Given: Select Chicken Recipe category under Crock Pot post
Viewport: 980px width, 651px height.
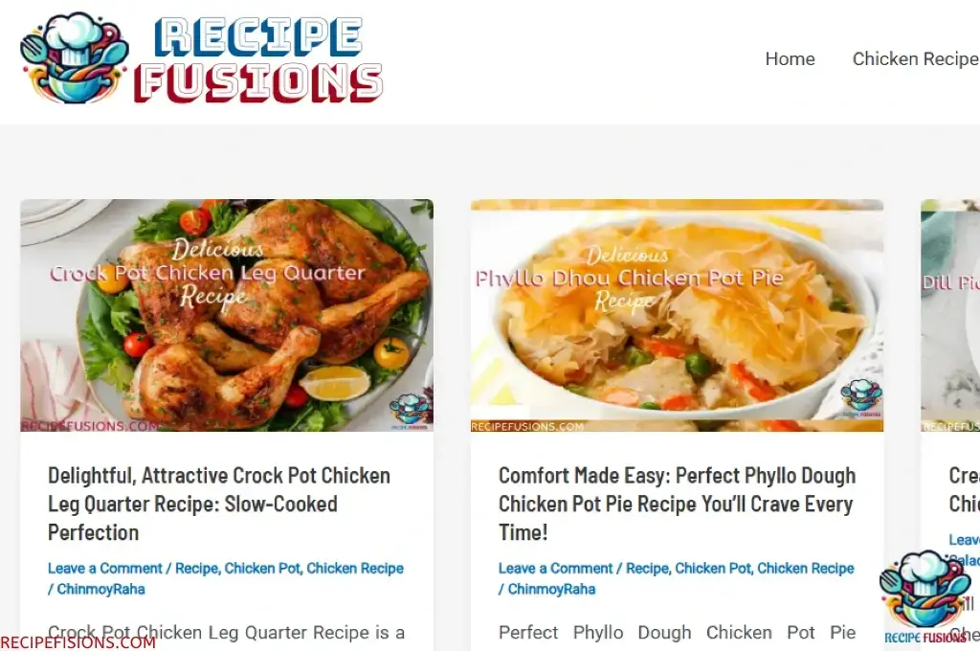Looking at the screenshot, I should pyautogui.click(x=355, y=569).
